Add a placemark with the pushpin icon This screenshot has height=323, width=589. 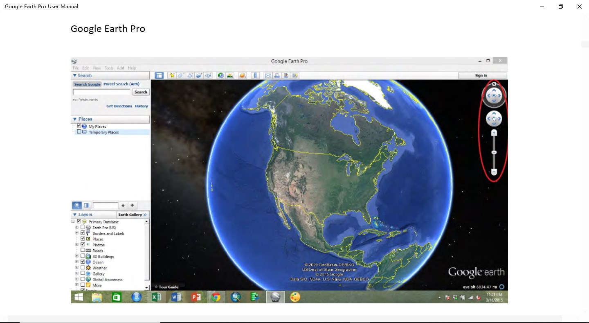[x=172, y=75]
